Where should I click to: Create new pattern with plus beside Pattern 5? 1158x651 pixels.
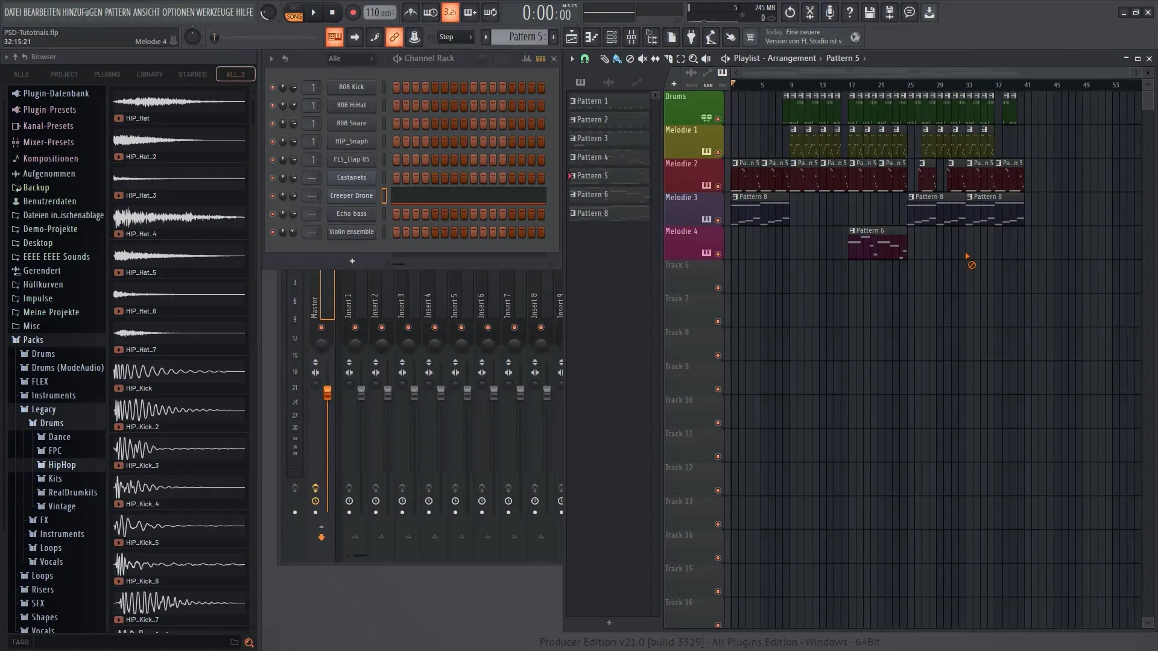[x=553, y=37]
